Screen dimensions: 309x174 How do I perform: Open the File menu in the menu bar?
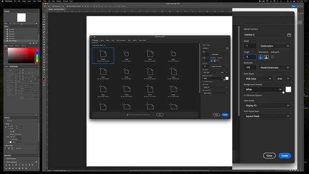tap(15, 1)
